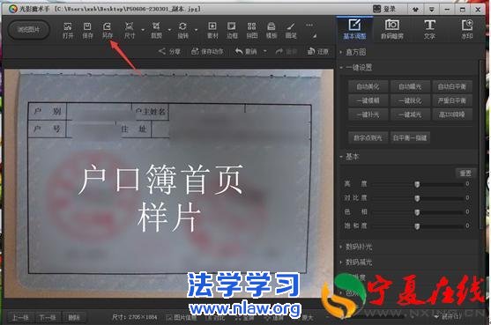Open the 拼图 (Collage) tool
491x325 pixels.
pyautogui.click(x=251, y=30)
